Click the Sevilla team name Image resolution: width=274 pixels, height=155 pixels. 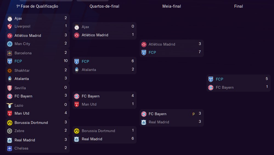[20, 88]
